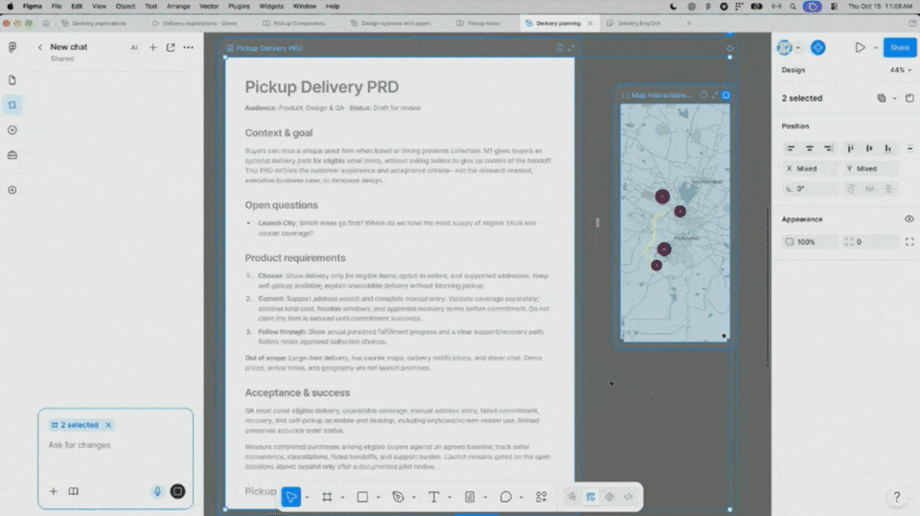Click the Share button
This screenshot has width=920, height=516.
click(x=900, y=48)
